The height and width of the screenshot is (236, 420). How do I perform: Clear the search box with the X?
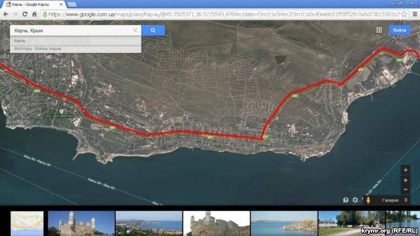135,31
